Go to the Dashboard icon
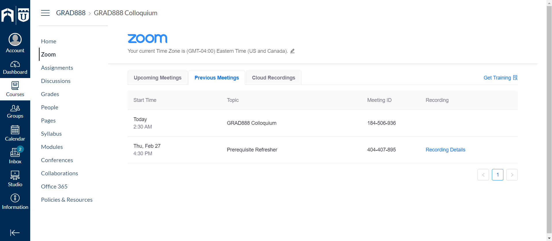 [x=15, y=64]
